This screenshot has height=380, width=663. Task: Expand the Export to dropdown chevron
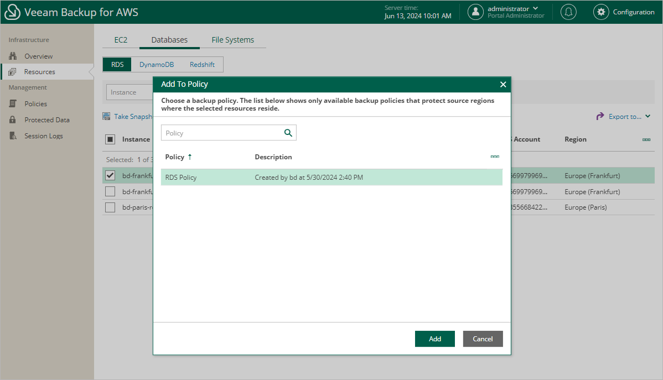point(648,116)
